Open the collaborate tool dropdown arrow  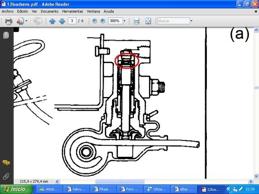(26, 21)
